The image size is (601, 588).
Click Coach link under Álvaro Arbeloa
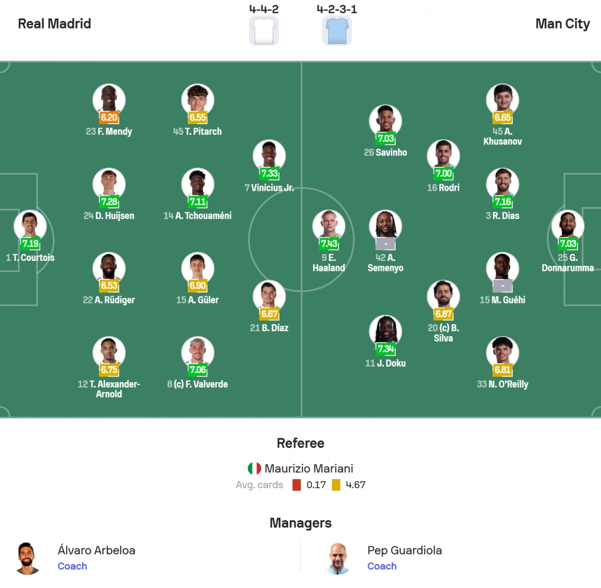point(72,566)
